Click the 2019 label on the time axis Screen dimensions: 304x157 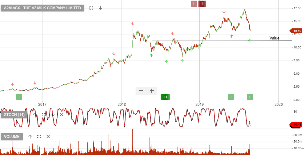pos(199,104)
